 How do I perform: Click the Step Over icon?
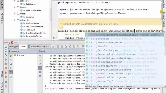click(x=58, y=47)
